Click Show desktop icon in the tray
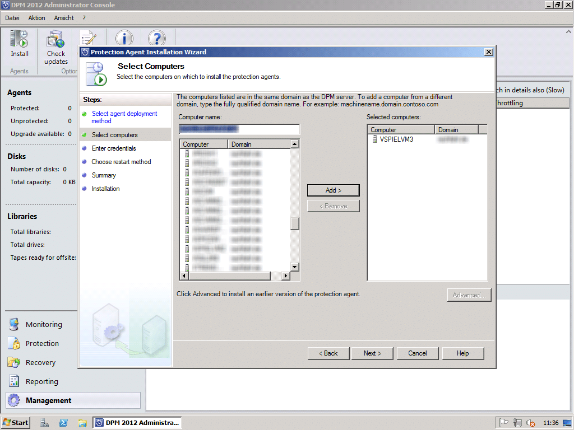The width and height of the screenshot is (574, 430). coord(567,423)
